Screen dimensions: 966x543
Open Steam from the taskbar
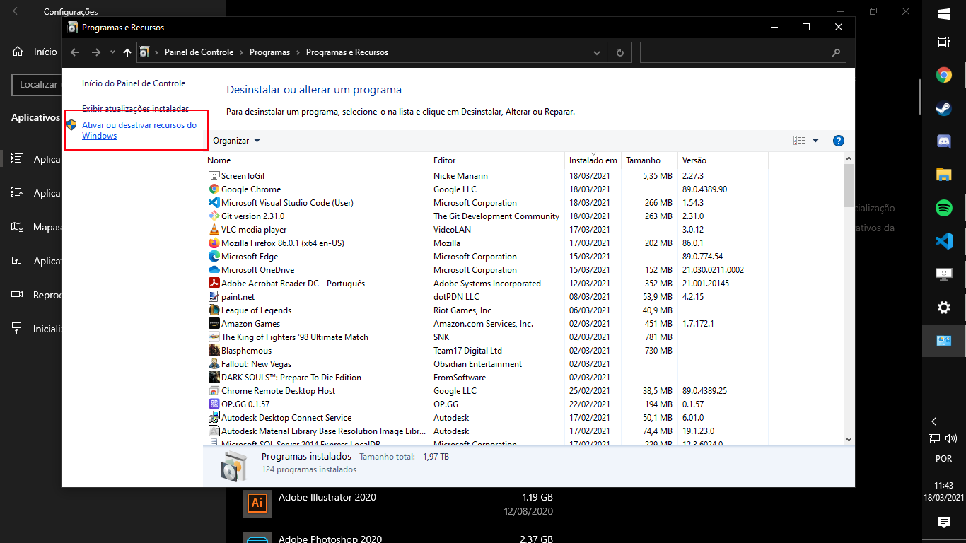(x=943, y=108)
